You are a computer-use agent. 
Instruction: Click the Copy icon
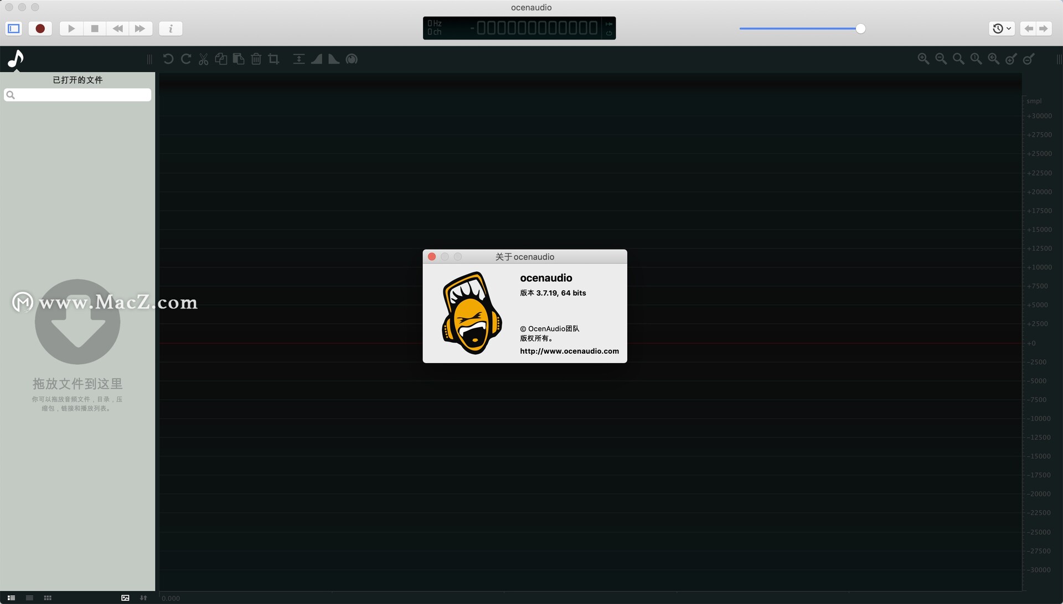tap(221, 59)
